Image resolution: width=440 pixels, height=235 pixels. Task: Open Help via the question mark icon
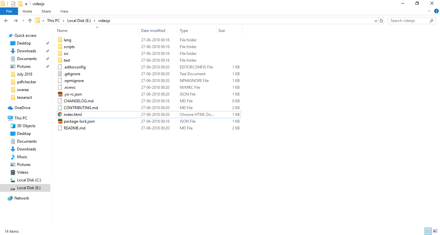pyautogui.click(x=436, y=11)
